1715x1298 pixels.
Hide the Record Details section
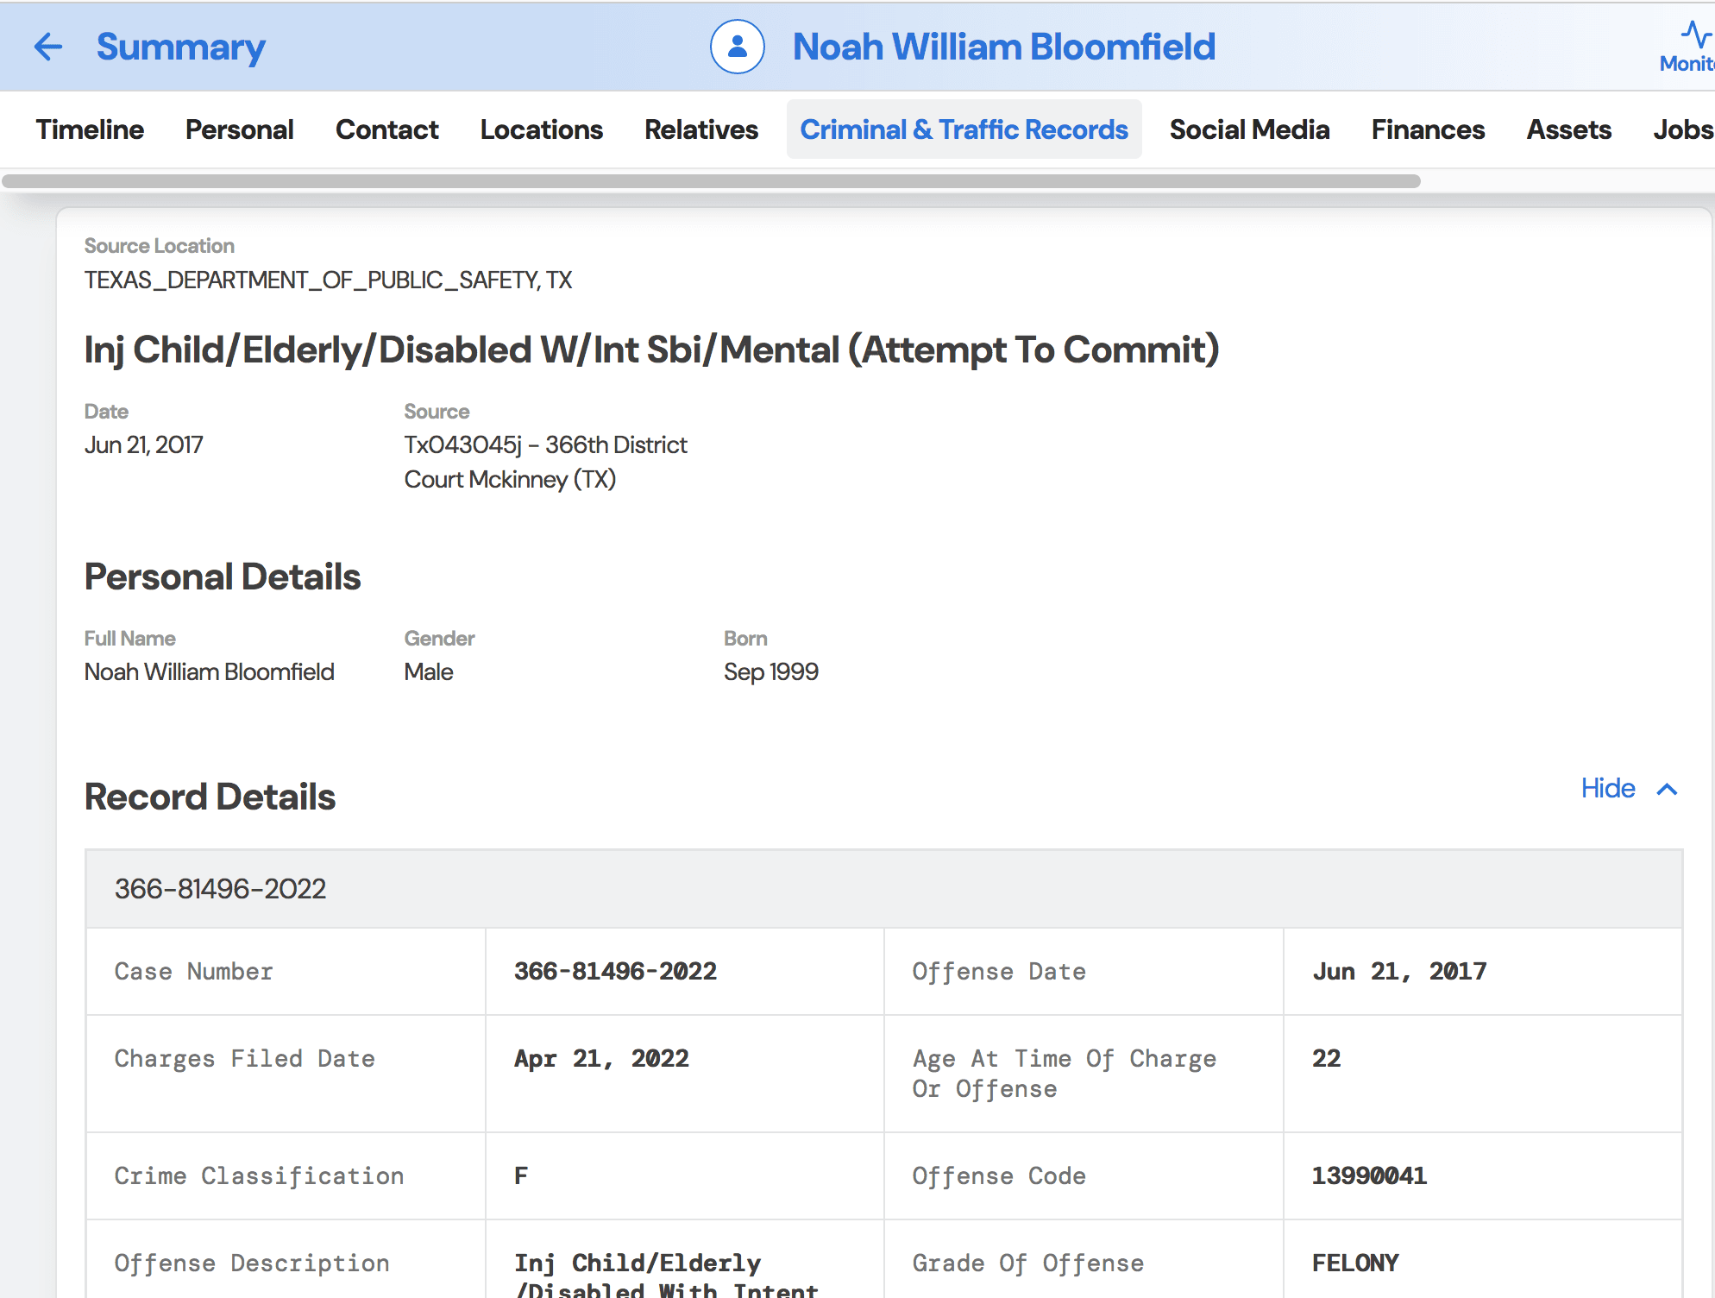pos(1608,789)
